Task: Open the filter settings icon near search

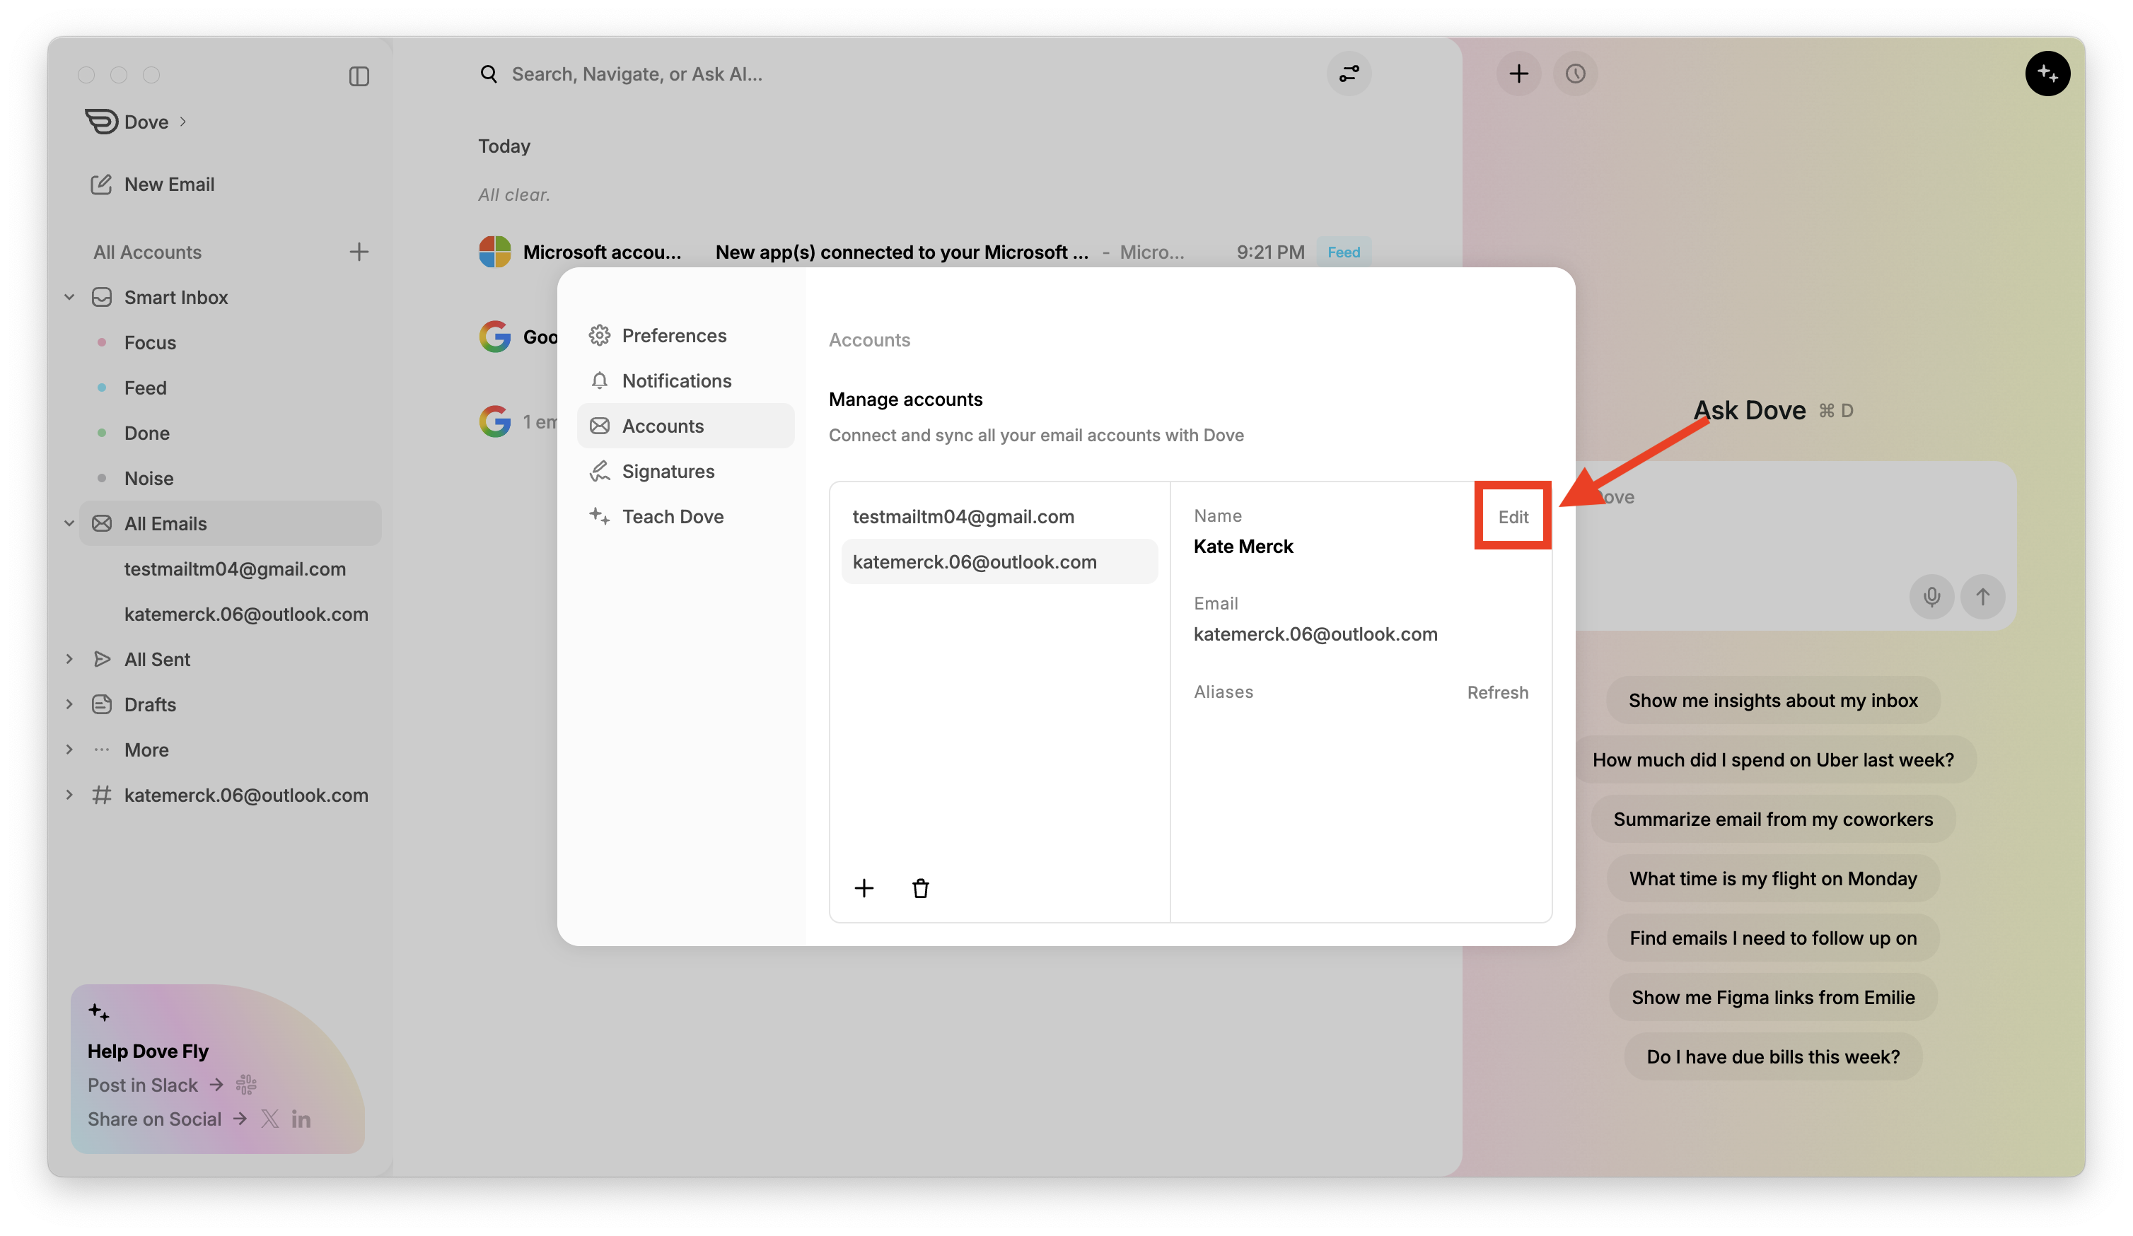Action: [1349, 74]
